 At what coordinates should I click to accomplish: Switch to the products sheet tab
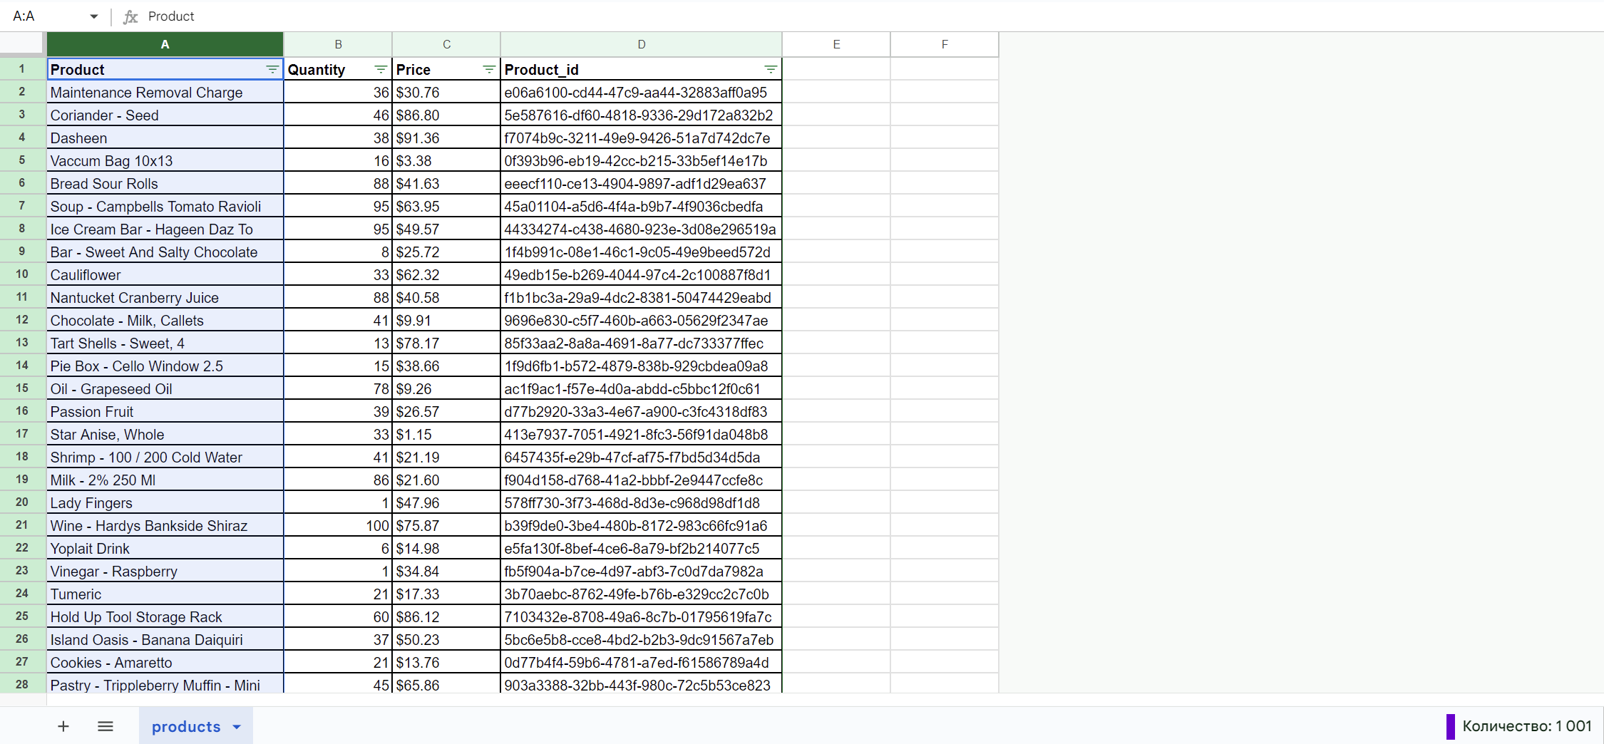point(186,726)
